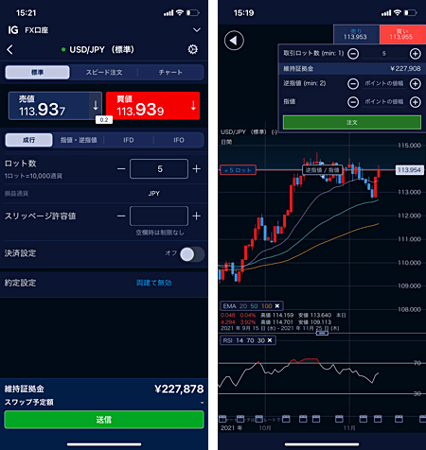Screen dimensions: 426x450
Task: Tap the 日間 timeframe label on chart
Action: 226,142
